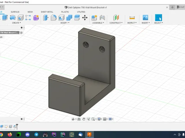Open the INSPECT dropdown menu
Image resolution: width=185 pixels, height=138 pixels.
132,23
